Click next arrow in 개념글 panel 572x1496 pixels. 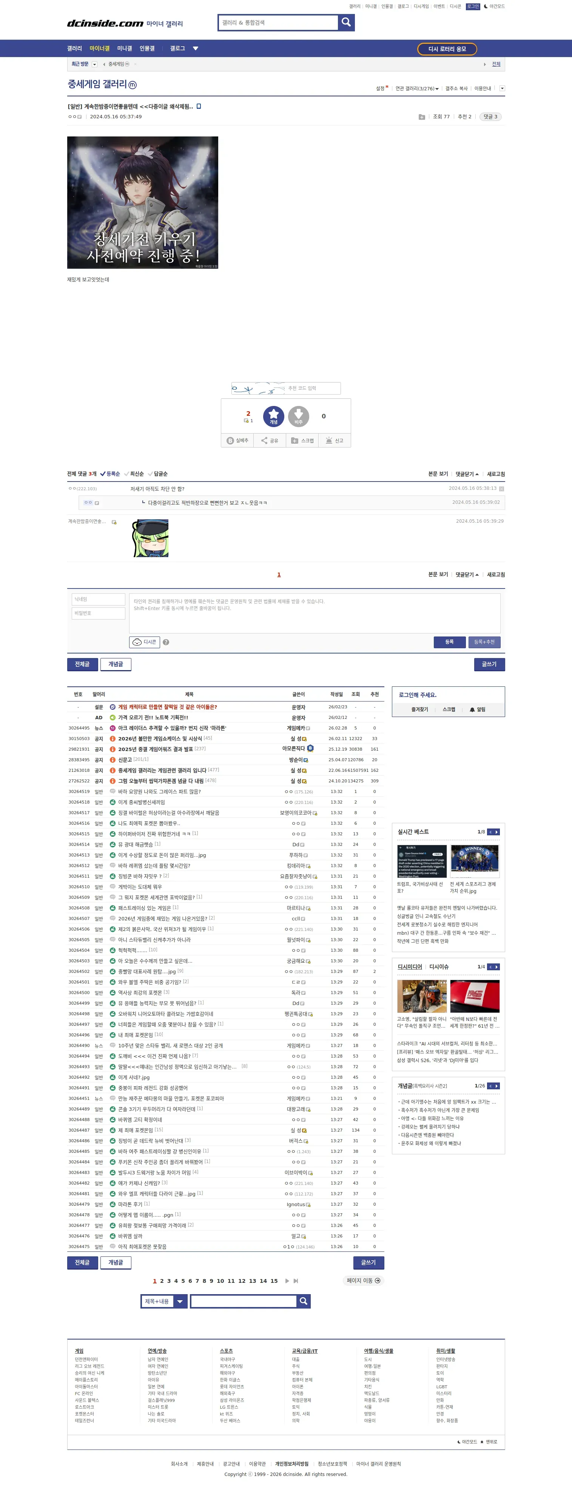click(496, 1086)
